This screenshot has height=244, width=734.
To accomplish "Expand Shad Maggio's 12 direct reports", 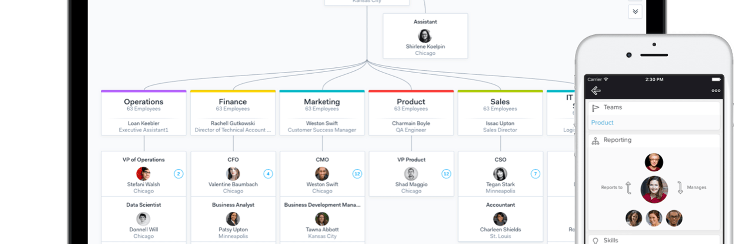I will 446,174.
